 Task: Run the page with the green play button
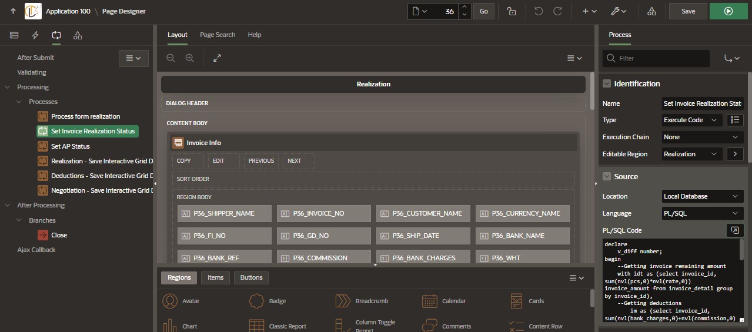tap(728, 11)
